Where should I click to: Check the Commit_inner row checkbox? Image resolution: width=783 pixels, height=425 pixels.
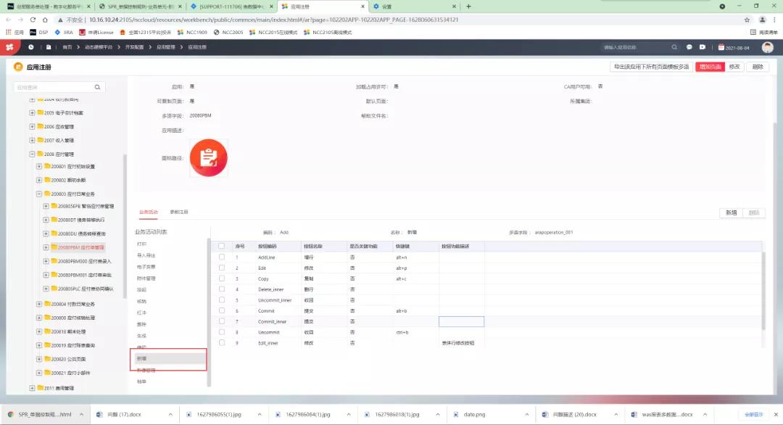click(222, 321)
